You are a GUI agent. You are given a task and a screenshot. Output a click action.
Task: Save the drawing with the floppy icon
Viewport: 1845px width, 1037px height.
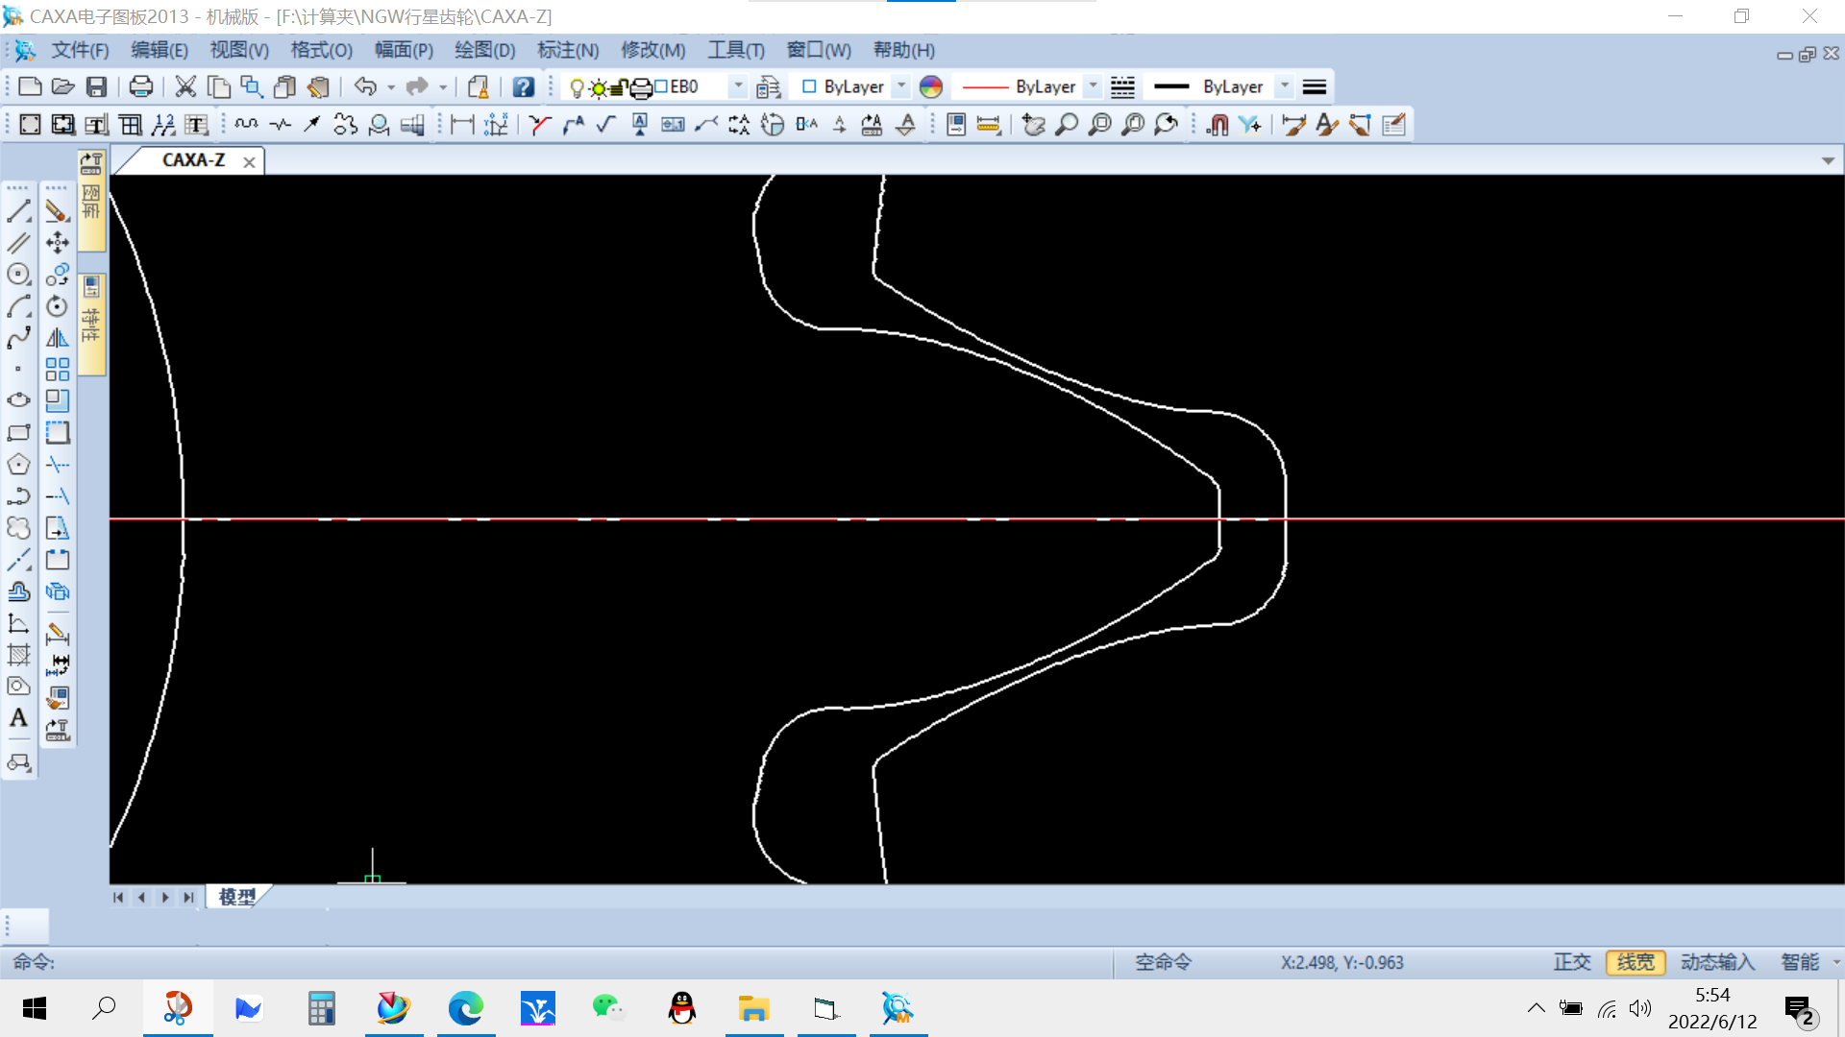96,87
